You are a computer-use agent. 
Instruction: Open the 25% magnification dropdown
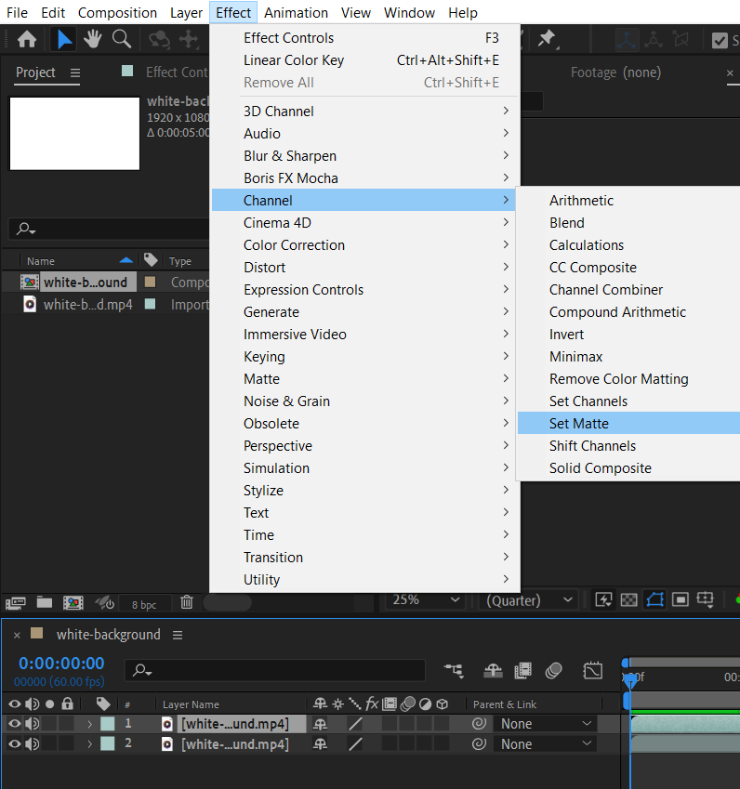(x=425, y=600)
